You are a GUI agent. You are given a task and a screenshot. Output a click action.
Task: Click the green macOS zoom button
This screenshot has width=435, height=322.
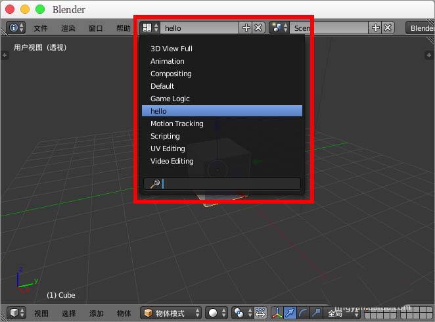click(x=40, y=9)
